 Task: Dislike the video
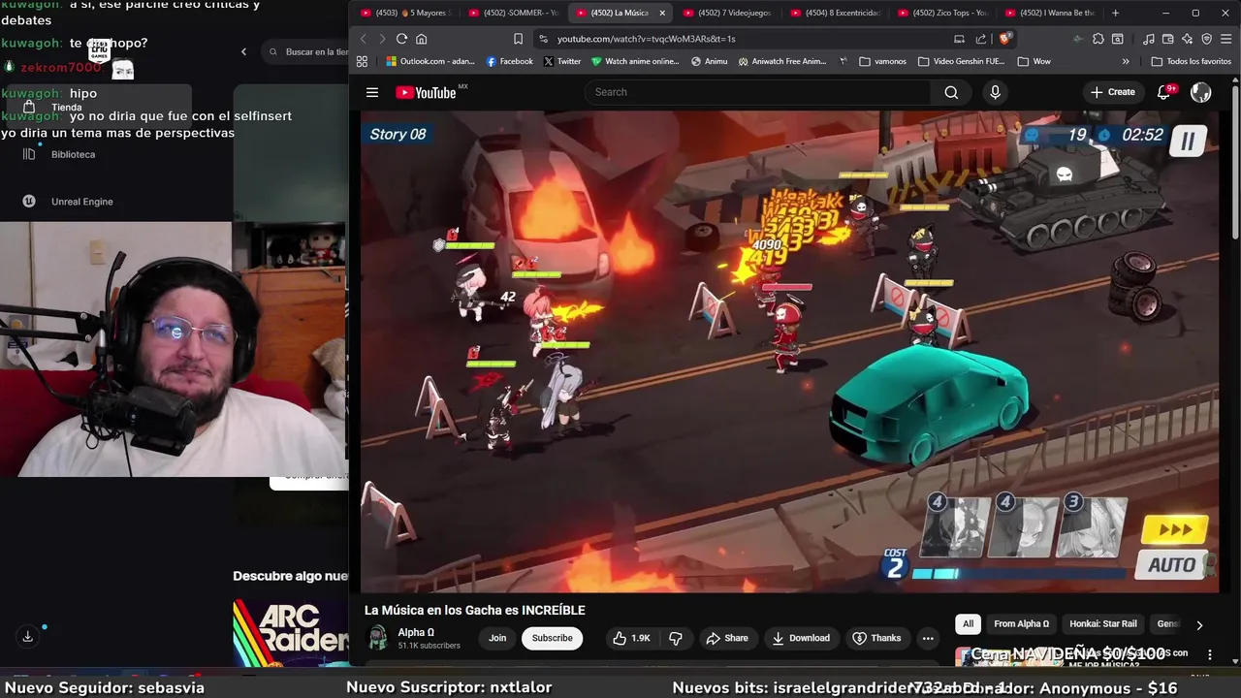676,638
